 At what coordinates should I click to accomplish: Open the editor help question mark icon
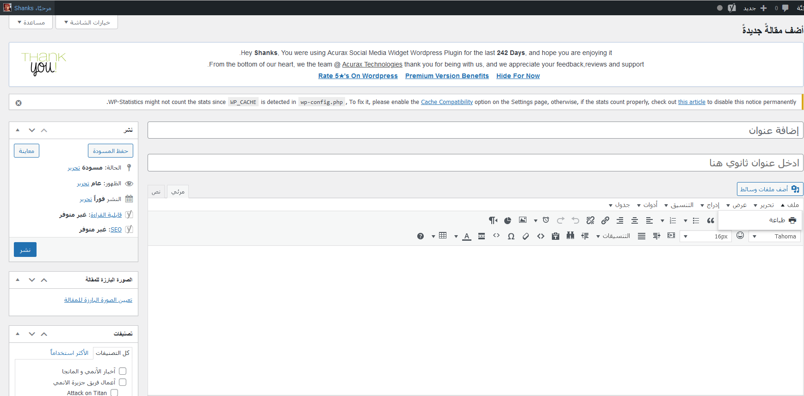[x=420, y=236]
